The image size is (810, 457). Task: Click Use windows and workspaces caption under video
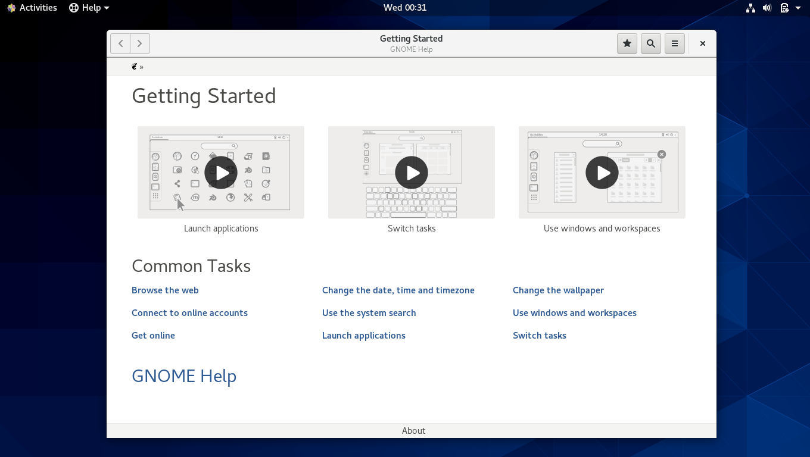point(602,228)
